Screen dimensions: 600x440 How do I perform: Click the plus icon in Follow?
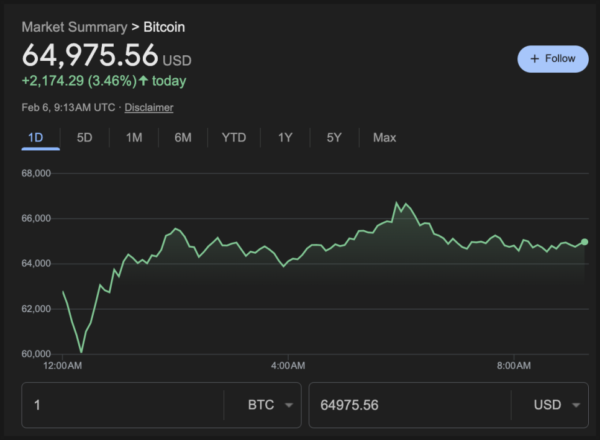point(535,59)
